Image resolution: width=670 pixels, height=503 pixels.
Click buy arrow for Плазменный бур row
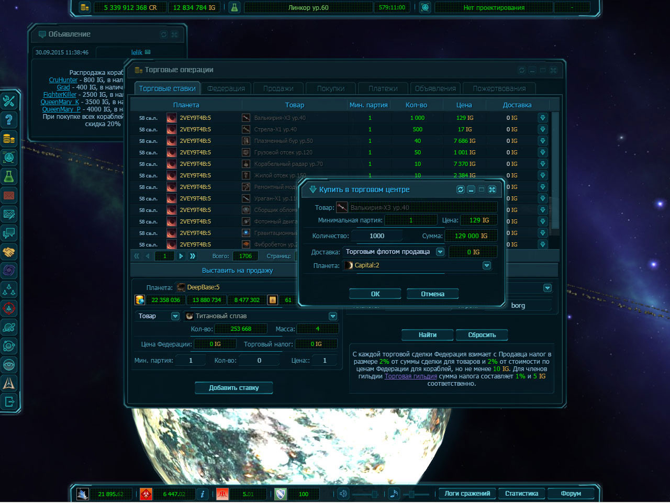543,141
